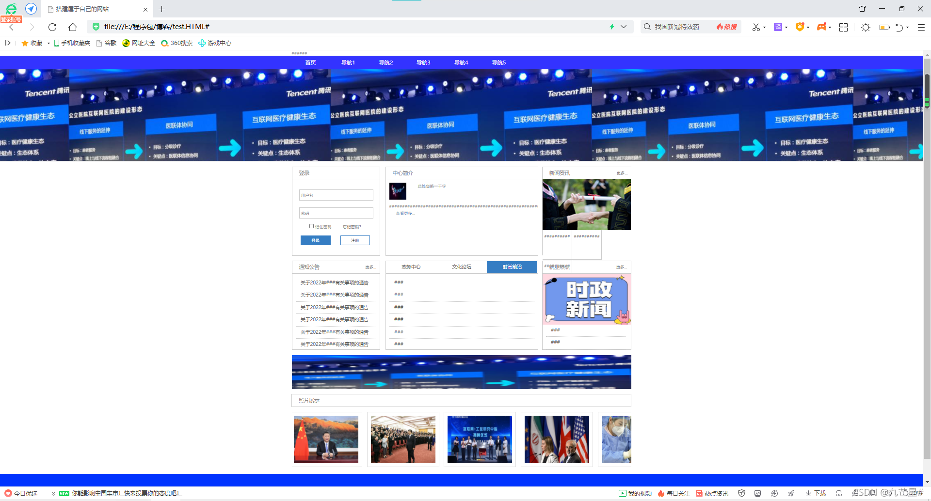This screenshot has height=501, width=931.
Task: Open 每日关注 in the status bar
Action: tap(674, 493)
